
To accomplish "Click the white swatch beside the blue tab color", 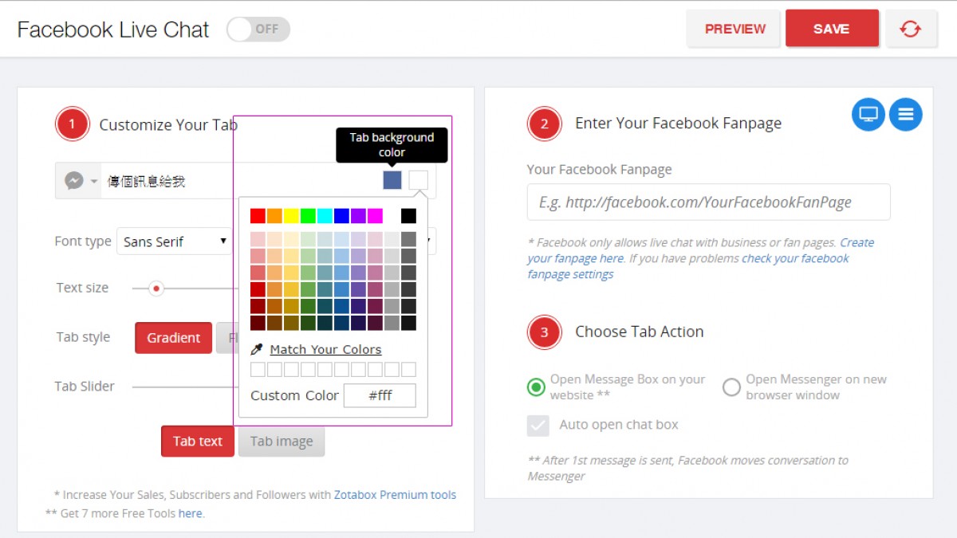I will click(x=419, y=180).
